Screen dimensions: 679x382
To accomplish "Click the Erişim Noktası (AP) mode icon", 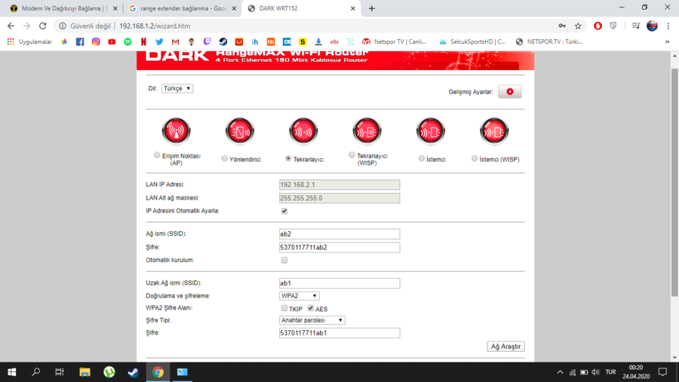I will click(x=177, y=130).
